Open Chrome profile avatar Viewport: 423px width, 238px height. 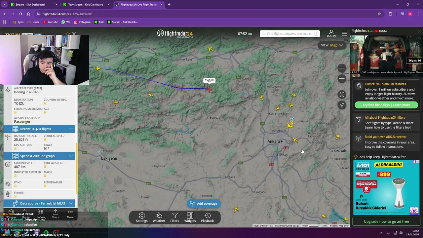click(410, 14)
